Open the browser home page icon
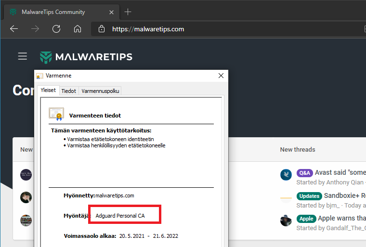This screenshot has width=366, height=247. [78, 29]
